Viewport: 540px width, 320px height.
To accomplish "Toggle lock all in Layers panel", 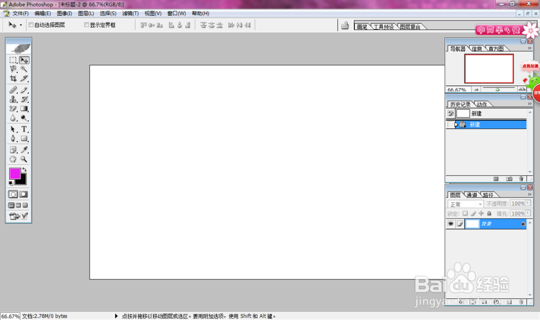I will (x=489, y=213).
